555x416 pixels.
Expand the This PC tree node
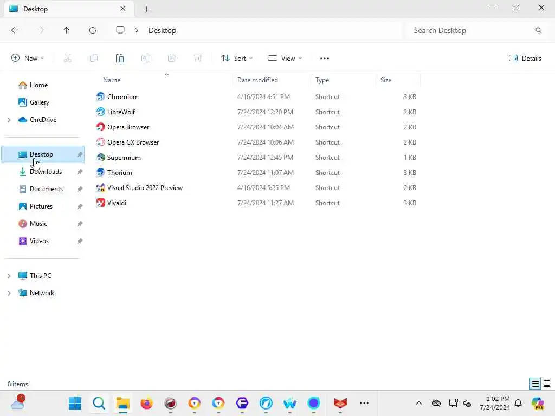pos(9,276)
